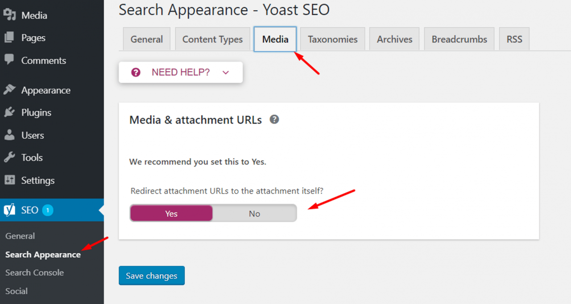Screen dimensions: 571x304
Task: Set attachment URL redirect to No
Action: [x=254, y=213]
